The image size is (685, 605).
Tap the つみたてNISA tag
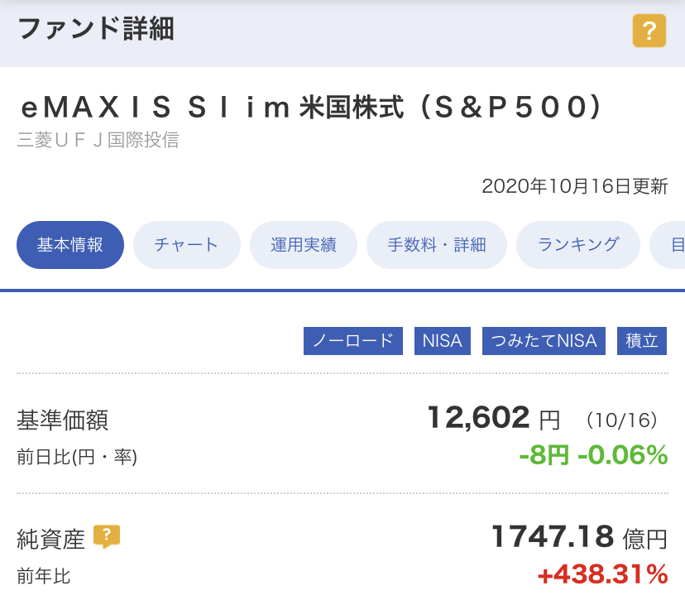coord(544,340)
